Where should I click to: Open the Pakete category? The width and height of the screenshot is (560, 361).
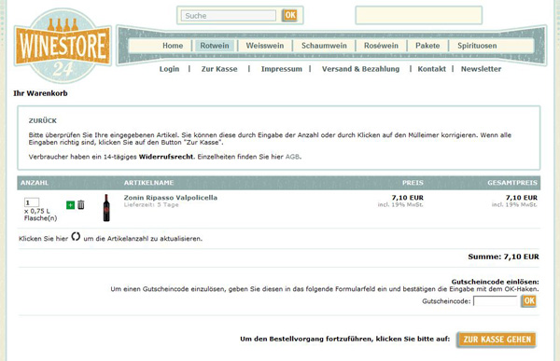427,46
